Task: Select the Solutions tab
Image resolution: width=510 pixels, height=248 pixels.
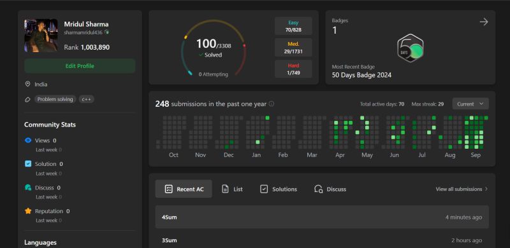Action: point(279,189)
